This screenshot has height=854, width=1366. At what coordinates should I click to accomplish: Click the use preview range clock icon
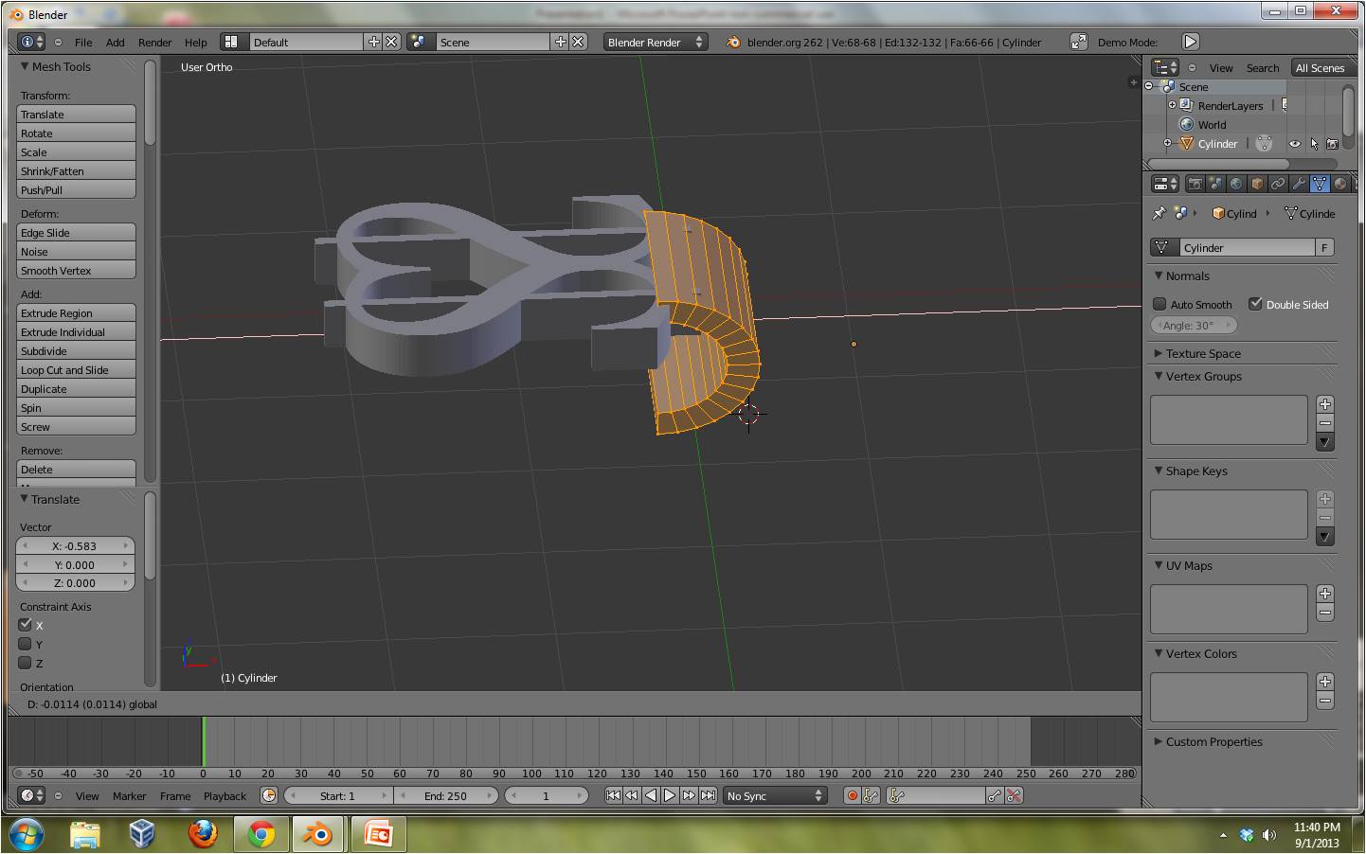coord(269,795)
